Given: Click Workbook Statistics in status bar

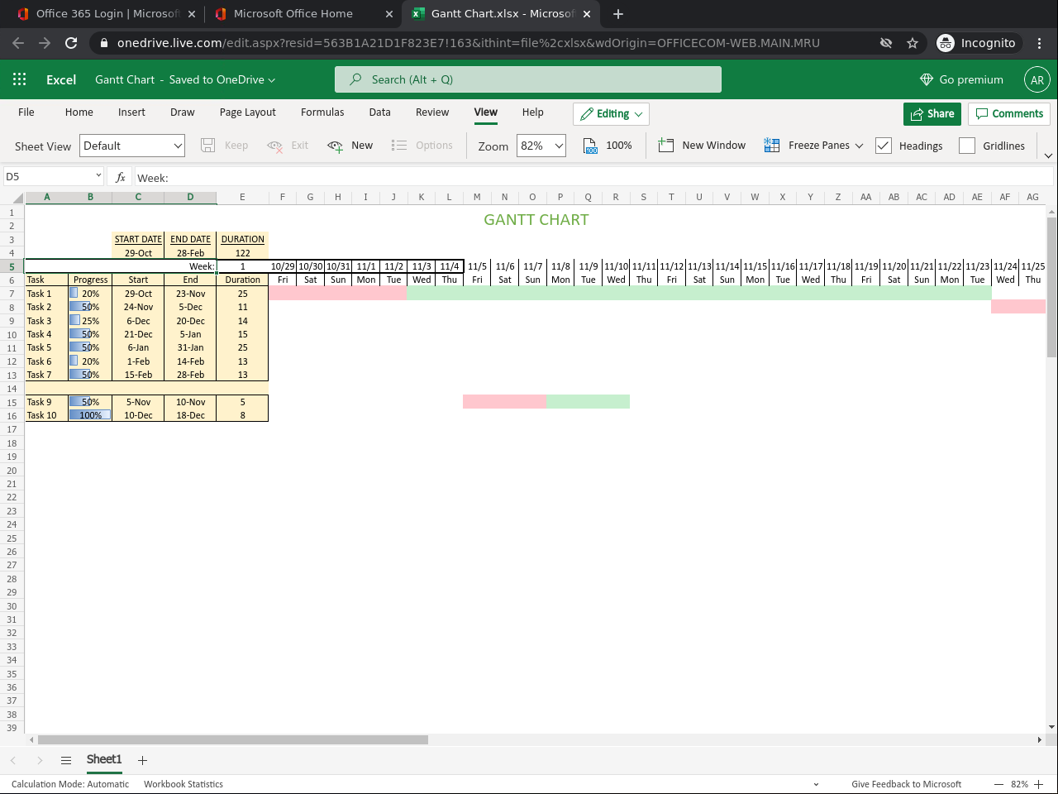Looking at the screenshot, I should pyautogui.click(x=183, y=784).
